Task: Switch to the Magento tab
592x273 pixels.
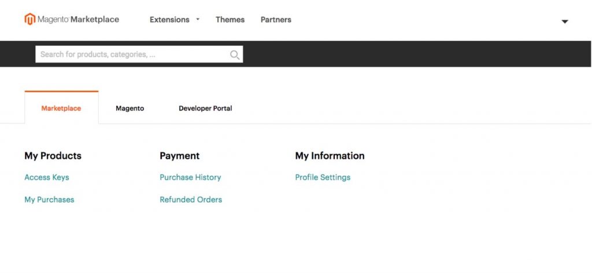Action: [130, 109]
